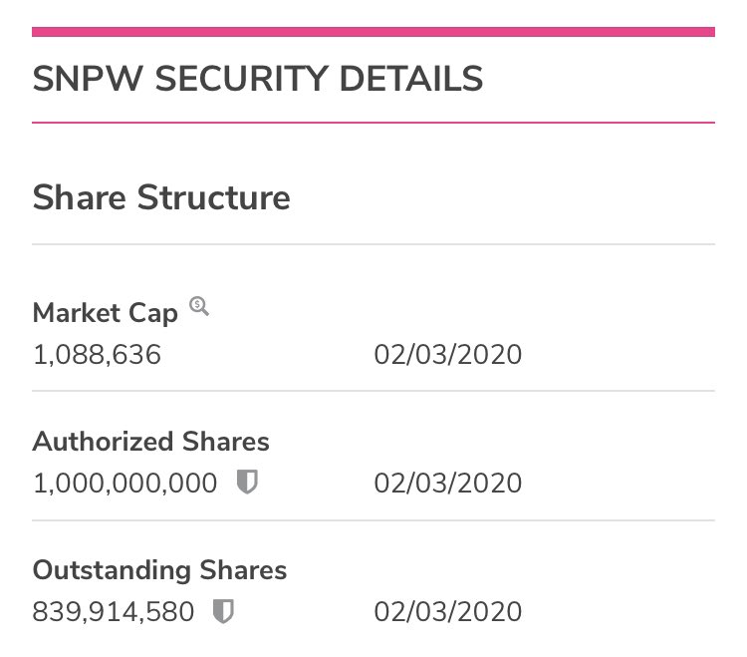
Task: Click the thin pink line under the title
Action: point(373,123)
